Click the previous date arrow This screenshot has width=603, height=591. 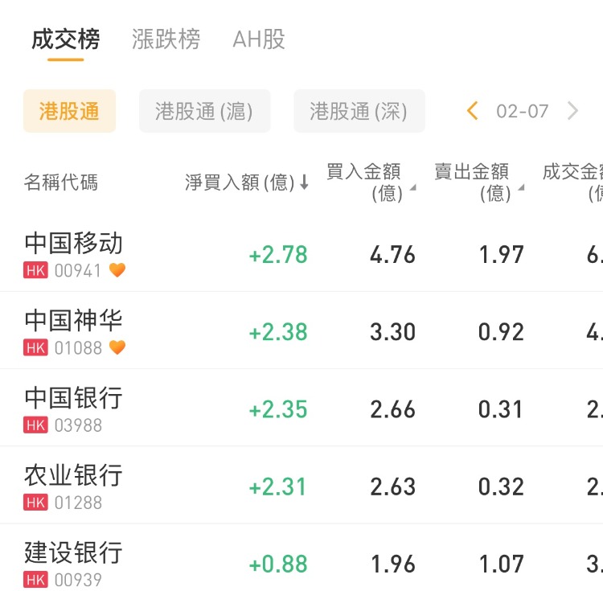473,111
